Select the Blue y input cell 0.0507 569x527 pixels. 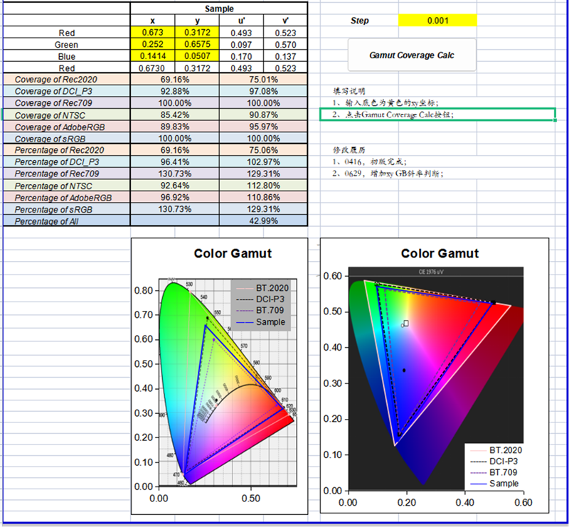[197, 56]
